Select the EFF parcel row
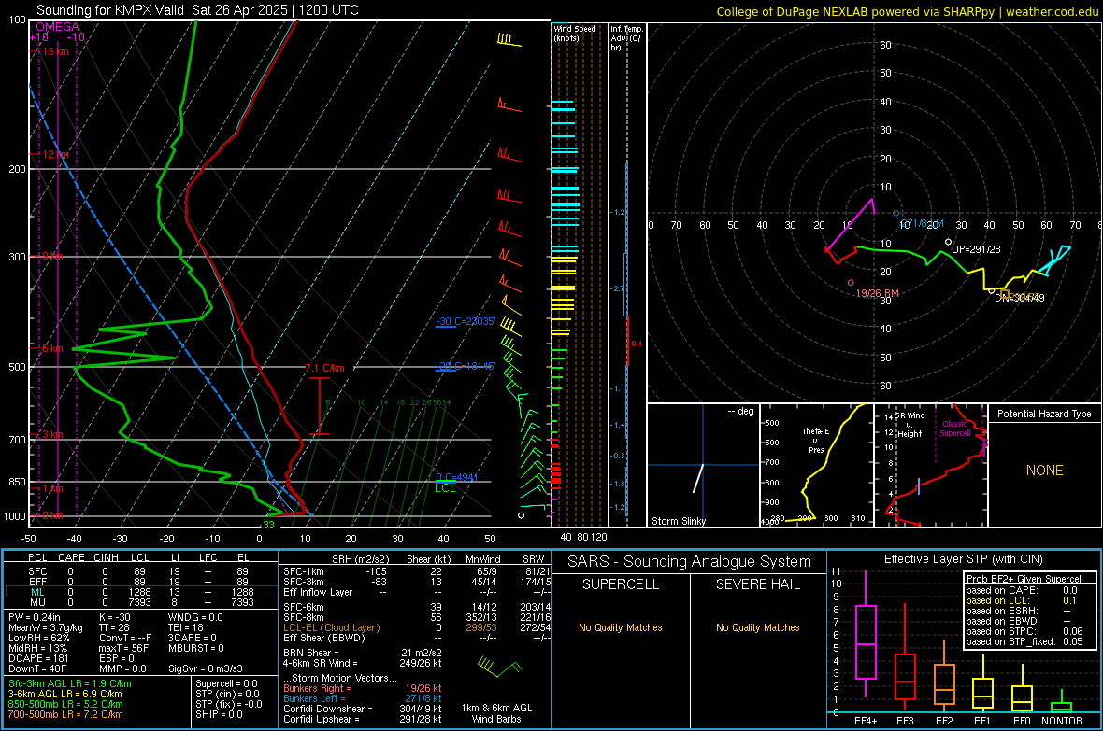 pyautogui.click(x=139, y=582)
